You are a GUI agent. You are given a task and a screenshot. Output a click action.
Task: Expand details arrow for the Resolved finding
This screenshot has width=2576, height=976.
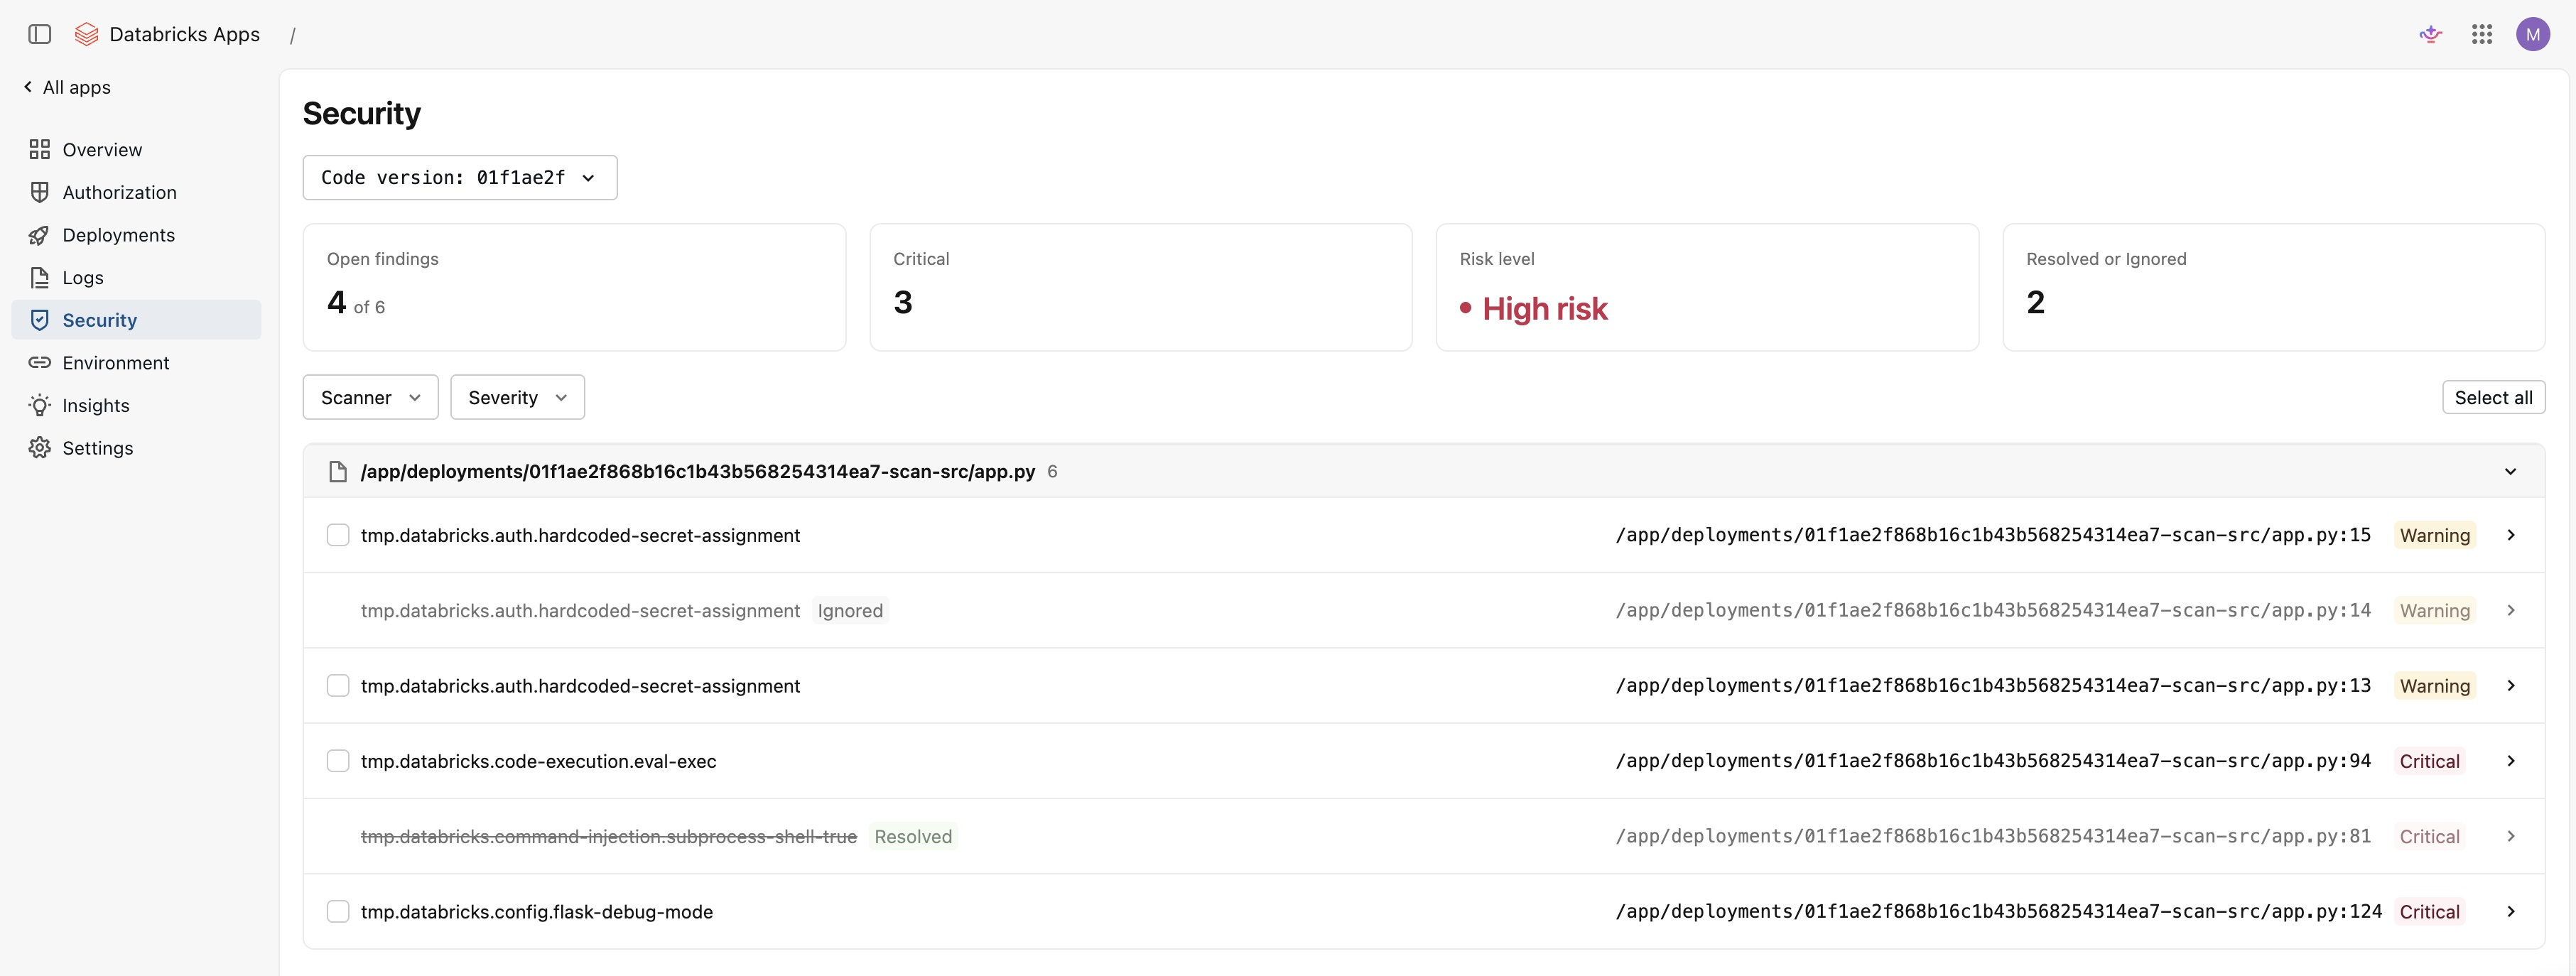[2510, 836]
